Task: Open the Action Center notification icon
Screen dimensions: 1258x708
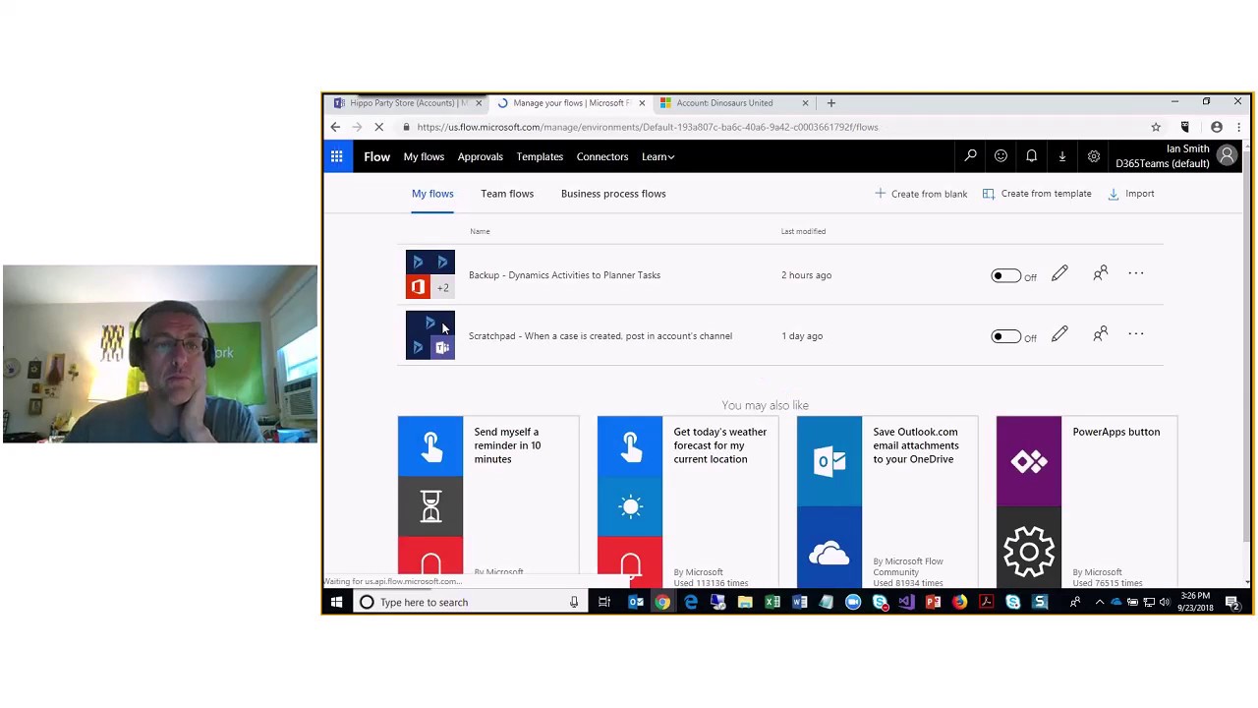Action: (1232, 602)
